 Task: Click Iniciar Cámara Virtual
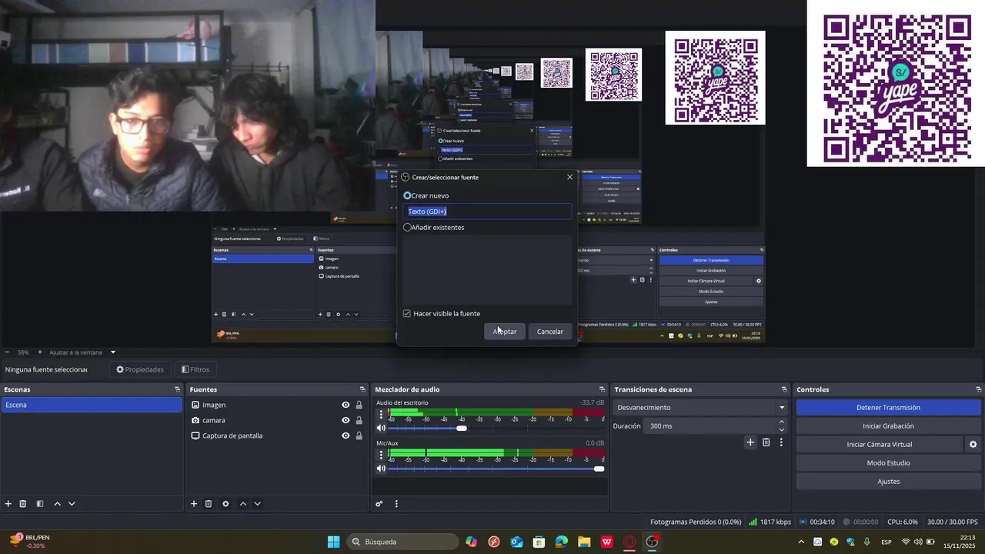point(880,445)
